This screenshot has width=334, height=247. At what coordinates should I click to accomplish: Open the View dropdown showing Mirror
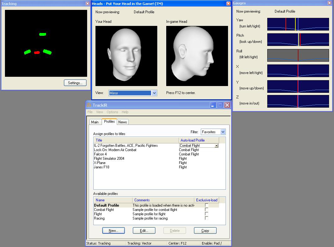click(154, 93)
